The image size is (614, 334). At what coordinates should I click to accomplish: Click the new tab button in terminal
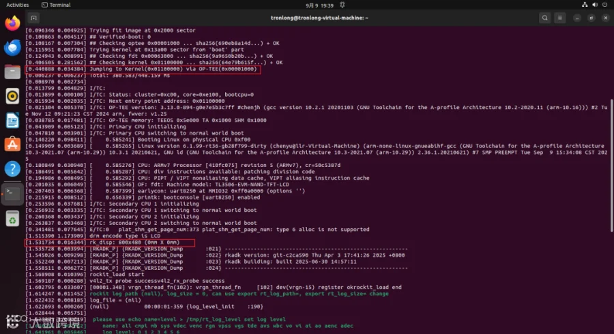pyautogui.click(x=33, y=18)
